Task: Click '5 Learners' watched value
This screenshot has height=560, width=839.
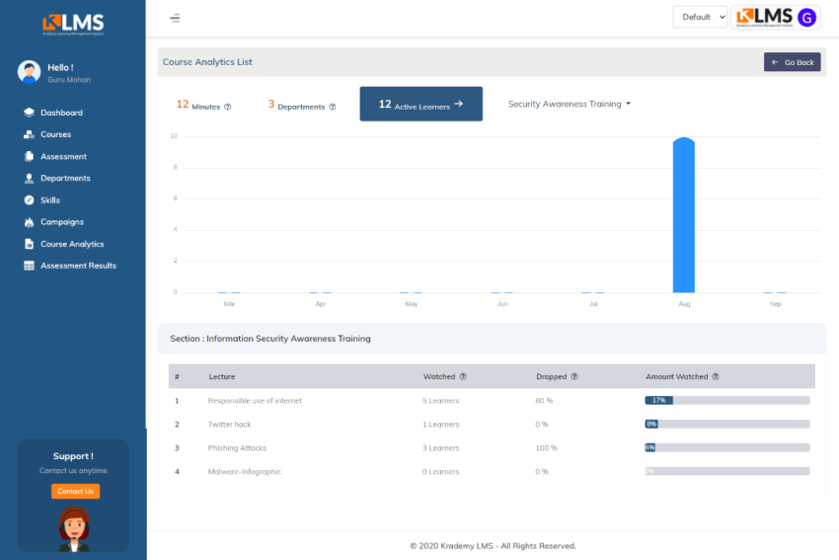Action: (441, 400)
